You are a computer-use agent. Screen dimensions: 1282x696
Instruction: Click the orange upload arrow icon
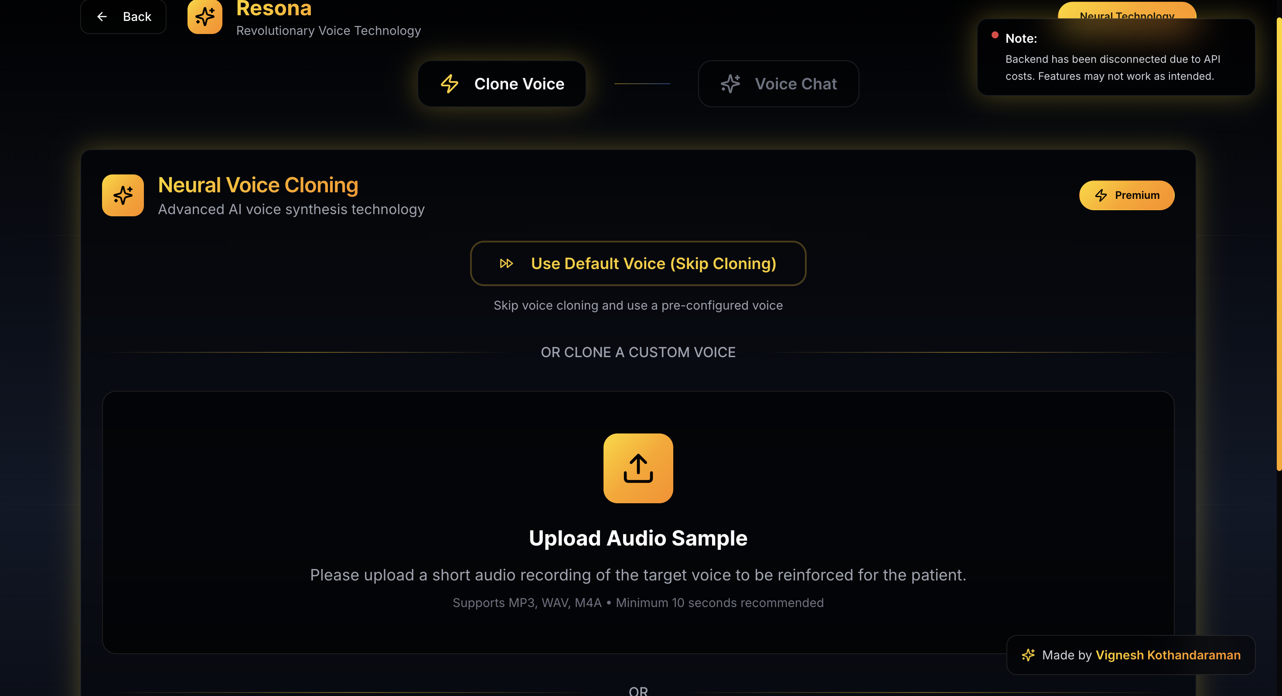[638, 468]
